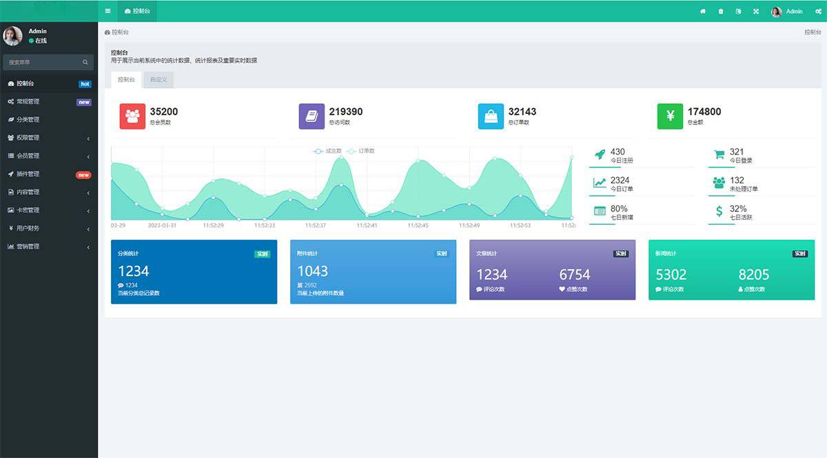Click the trash clear-cache icon in header

pyautogui.click(x=721, y=12)
